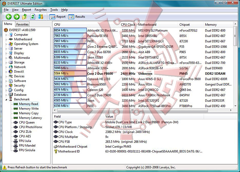Click the Value column header in details

click(154, 116)
